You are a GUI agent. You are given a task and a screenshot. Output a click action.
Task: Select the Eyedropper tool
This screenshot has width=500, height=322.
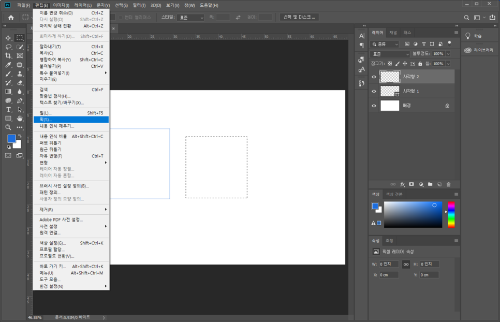click(8, 65)
